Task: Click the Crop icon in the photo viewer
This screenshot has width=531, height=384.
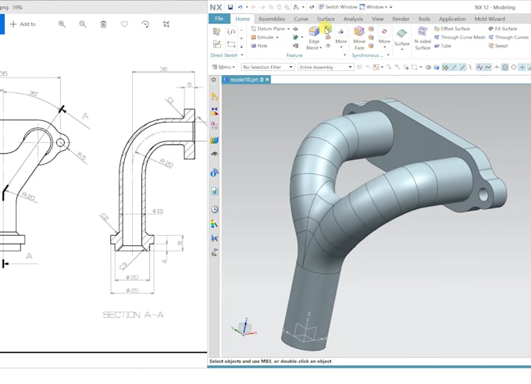Action: point(166,24)
